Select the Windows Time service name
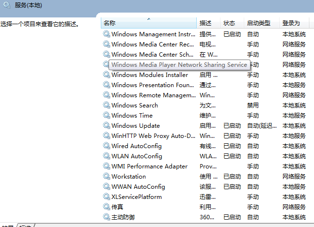Viewport: 314px width, 227px height. pos(132,116)
